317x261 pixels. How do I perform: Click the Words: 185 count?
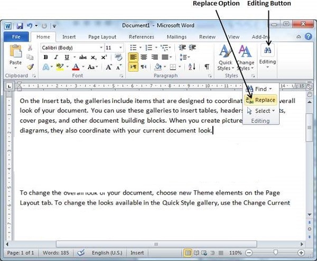pos(56,253)
